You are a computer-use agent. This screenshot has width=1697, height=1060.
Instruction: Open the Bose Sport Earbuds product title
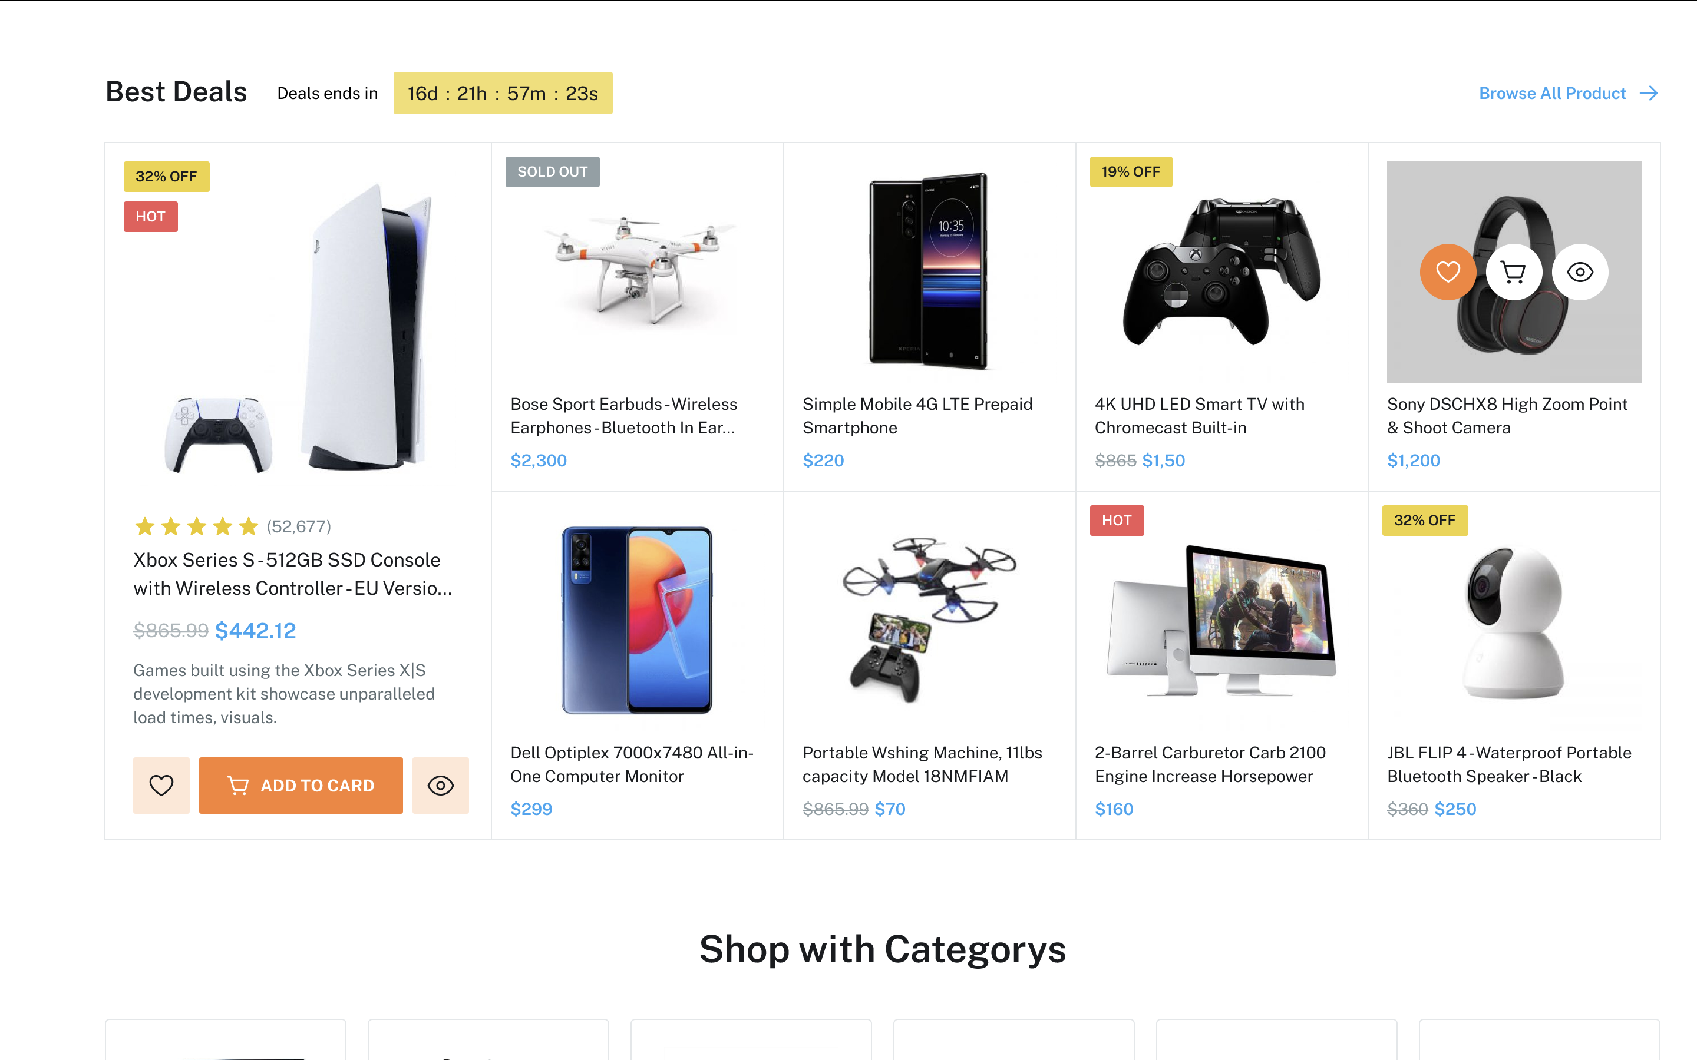[623, 416]
